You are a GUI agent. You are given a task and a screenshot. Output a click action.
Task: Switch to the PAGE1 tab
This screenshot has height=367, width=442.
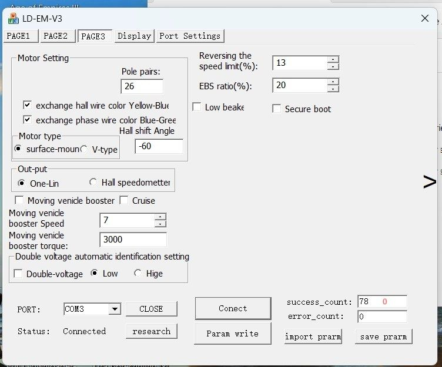click(21, 36)
